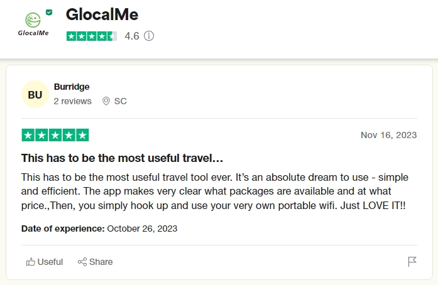
Task: Flag this review with the flag icon
Action: pos(412,262)
